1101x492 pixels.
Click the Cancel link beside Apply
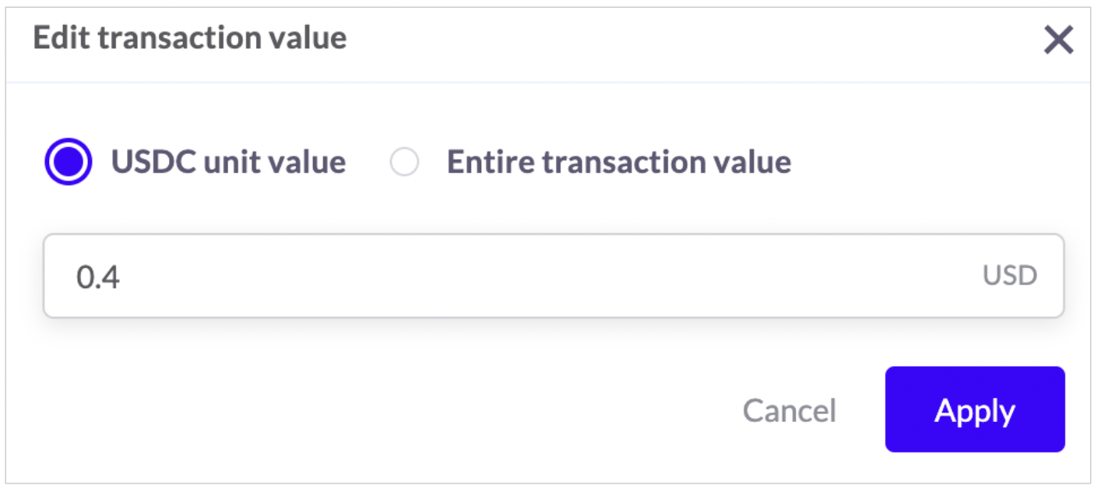coord(789,410)
